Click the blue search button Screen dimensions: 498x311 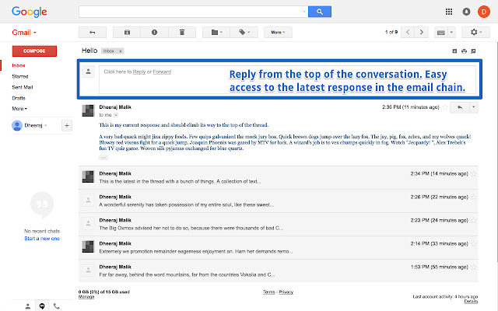click(317, 12)
